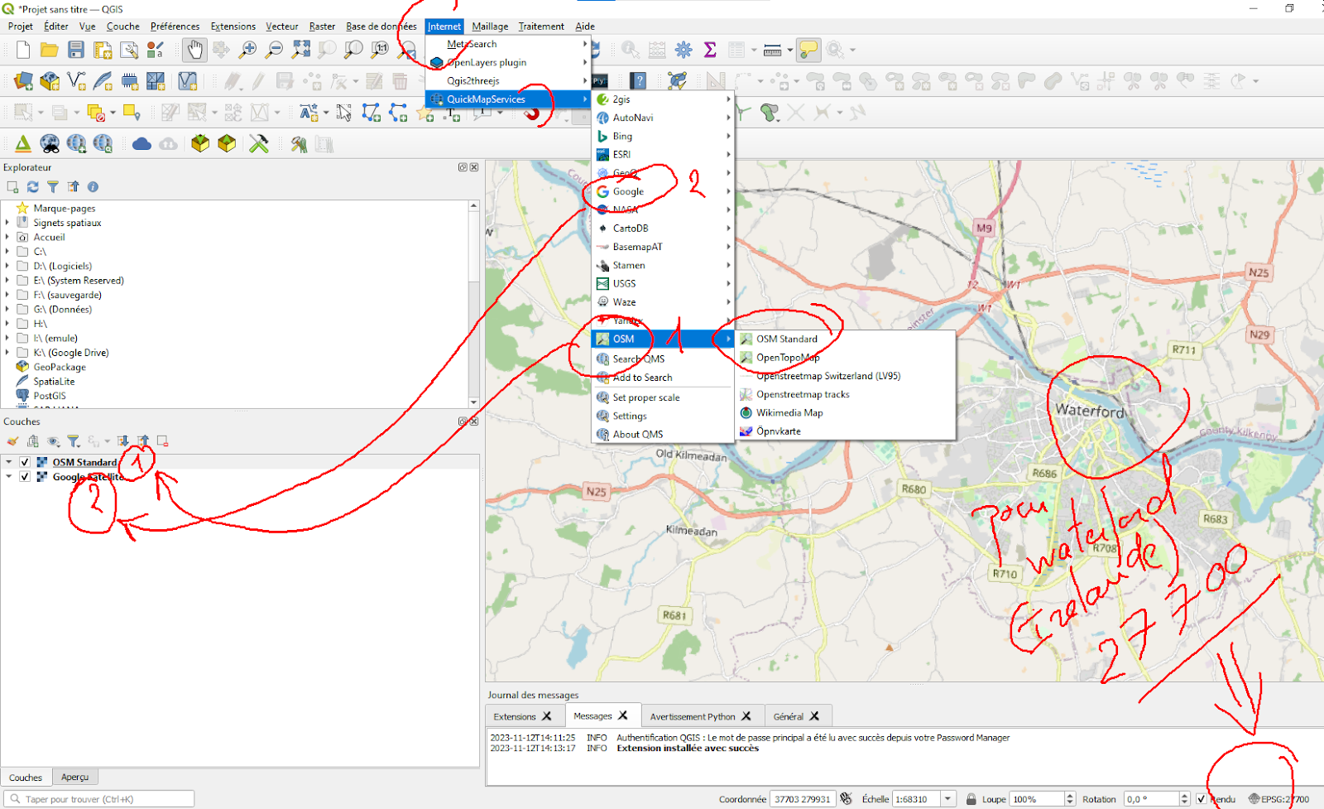Click the EPSG:27700 projection button

[1279, 799]
